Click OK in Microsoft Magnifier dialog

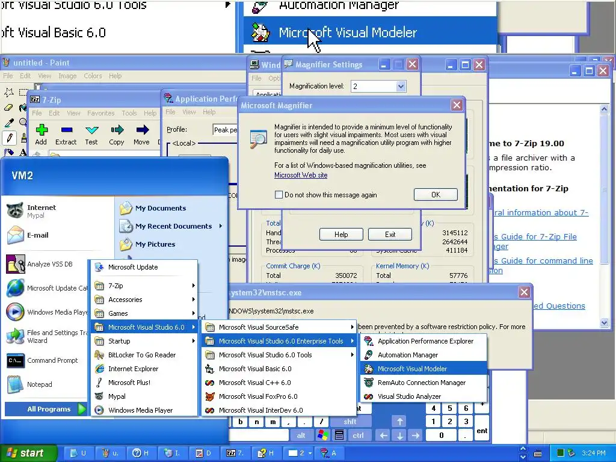point(436,194)
